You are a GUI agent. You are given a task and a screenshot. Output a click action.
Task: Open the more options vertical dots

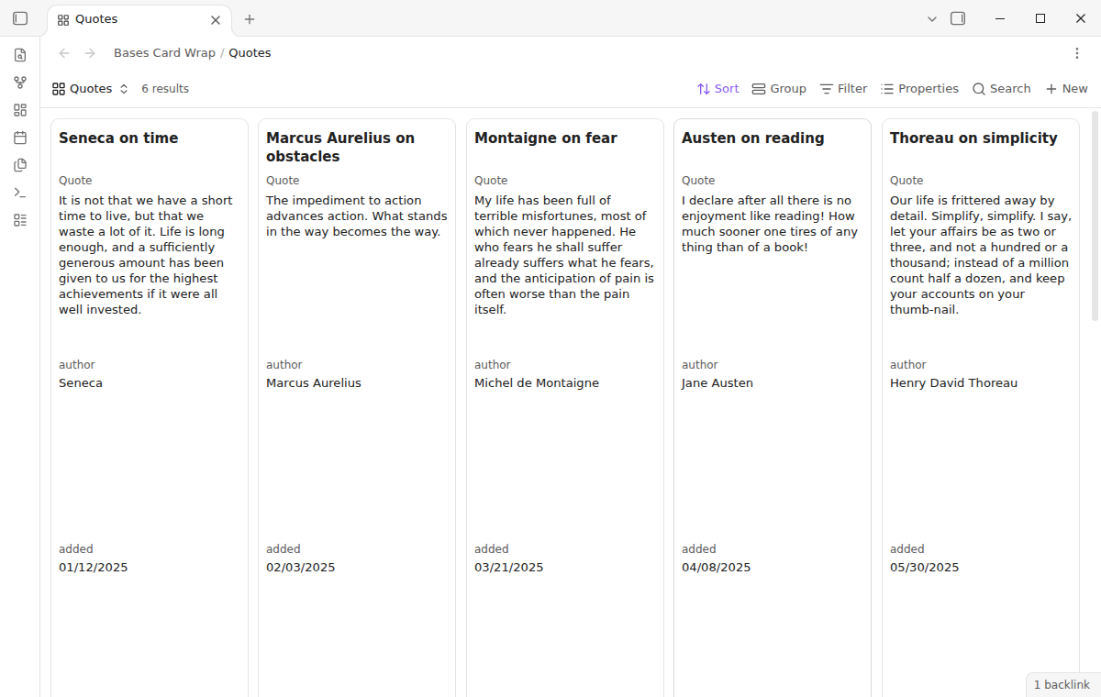pyautogui.click(x=1077, y=53)
